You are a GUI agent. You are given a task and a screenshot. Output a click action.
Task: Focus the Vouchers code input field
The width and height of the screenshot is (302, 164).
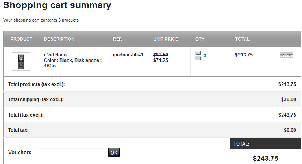click(x=71, y=152)
